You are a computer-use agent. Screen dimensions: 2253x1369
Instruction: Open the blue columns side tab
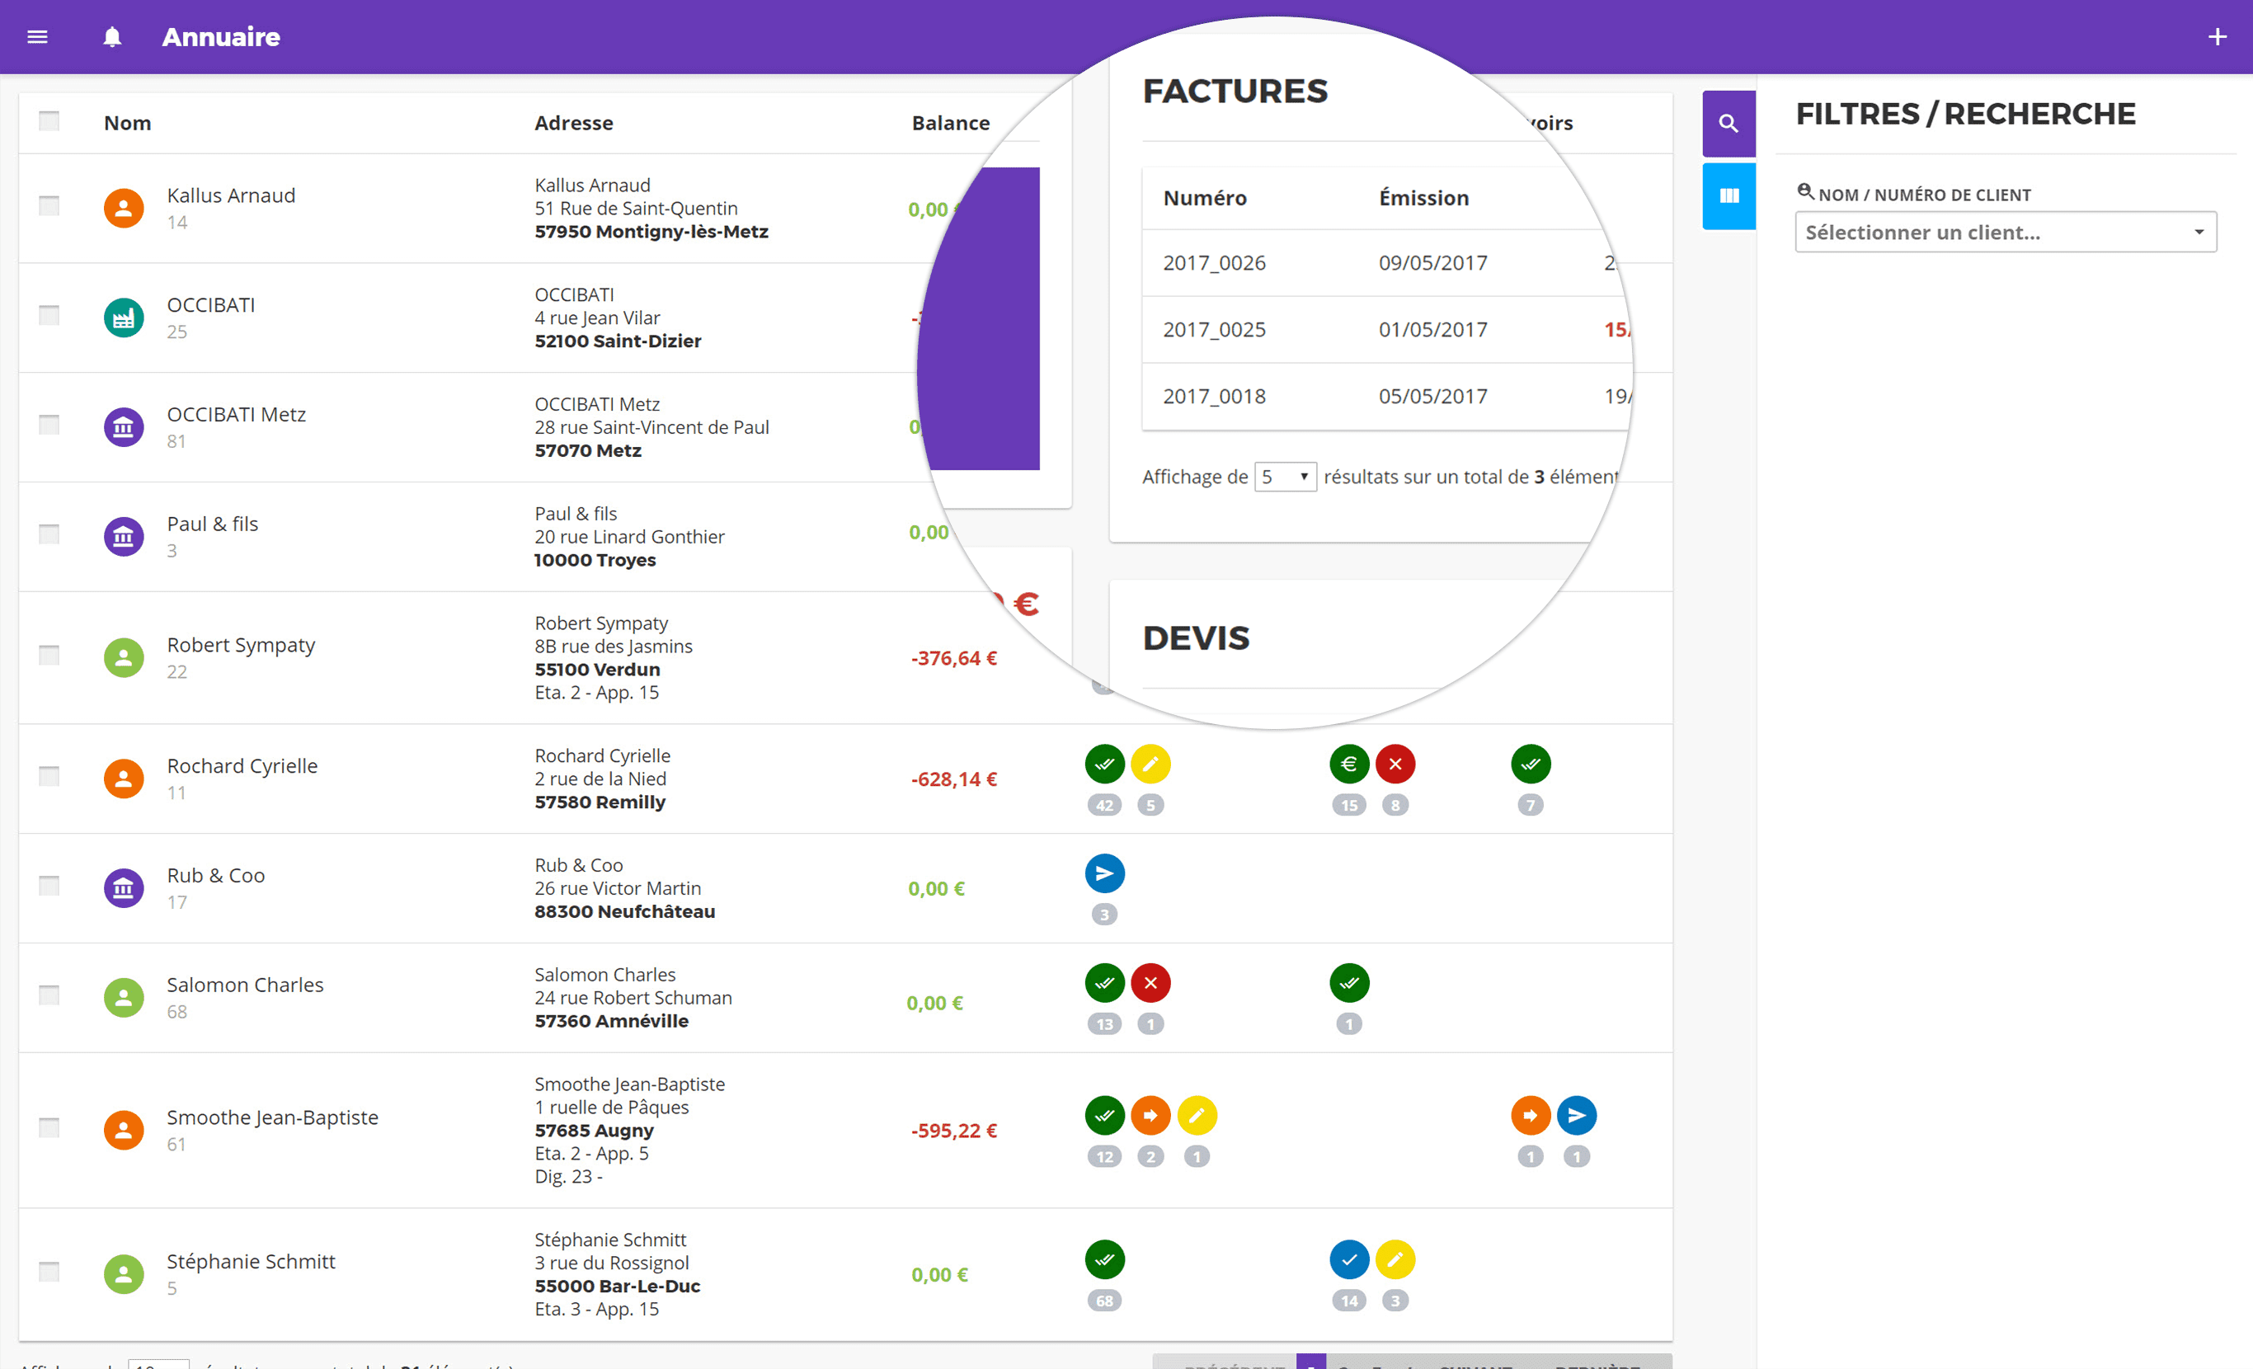tap(1729, 195)
